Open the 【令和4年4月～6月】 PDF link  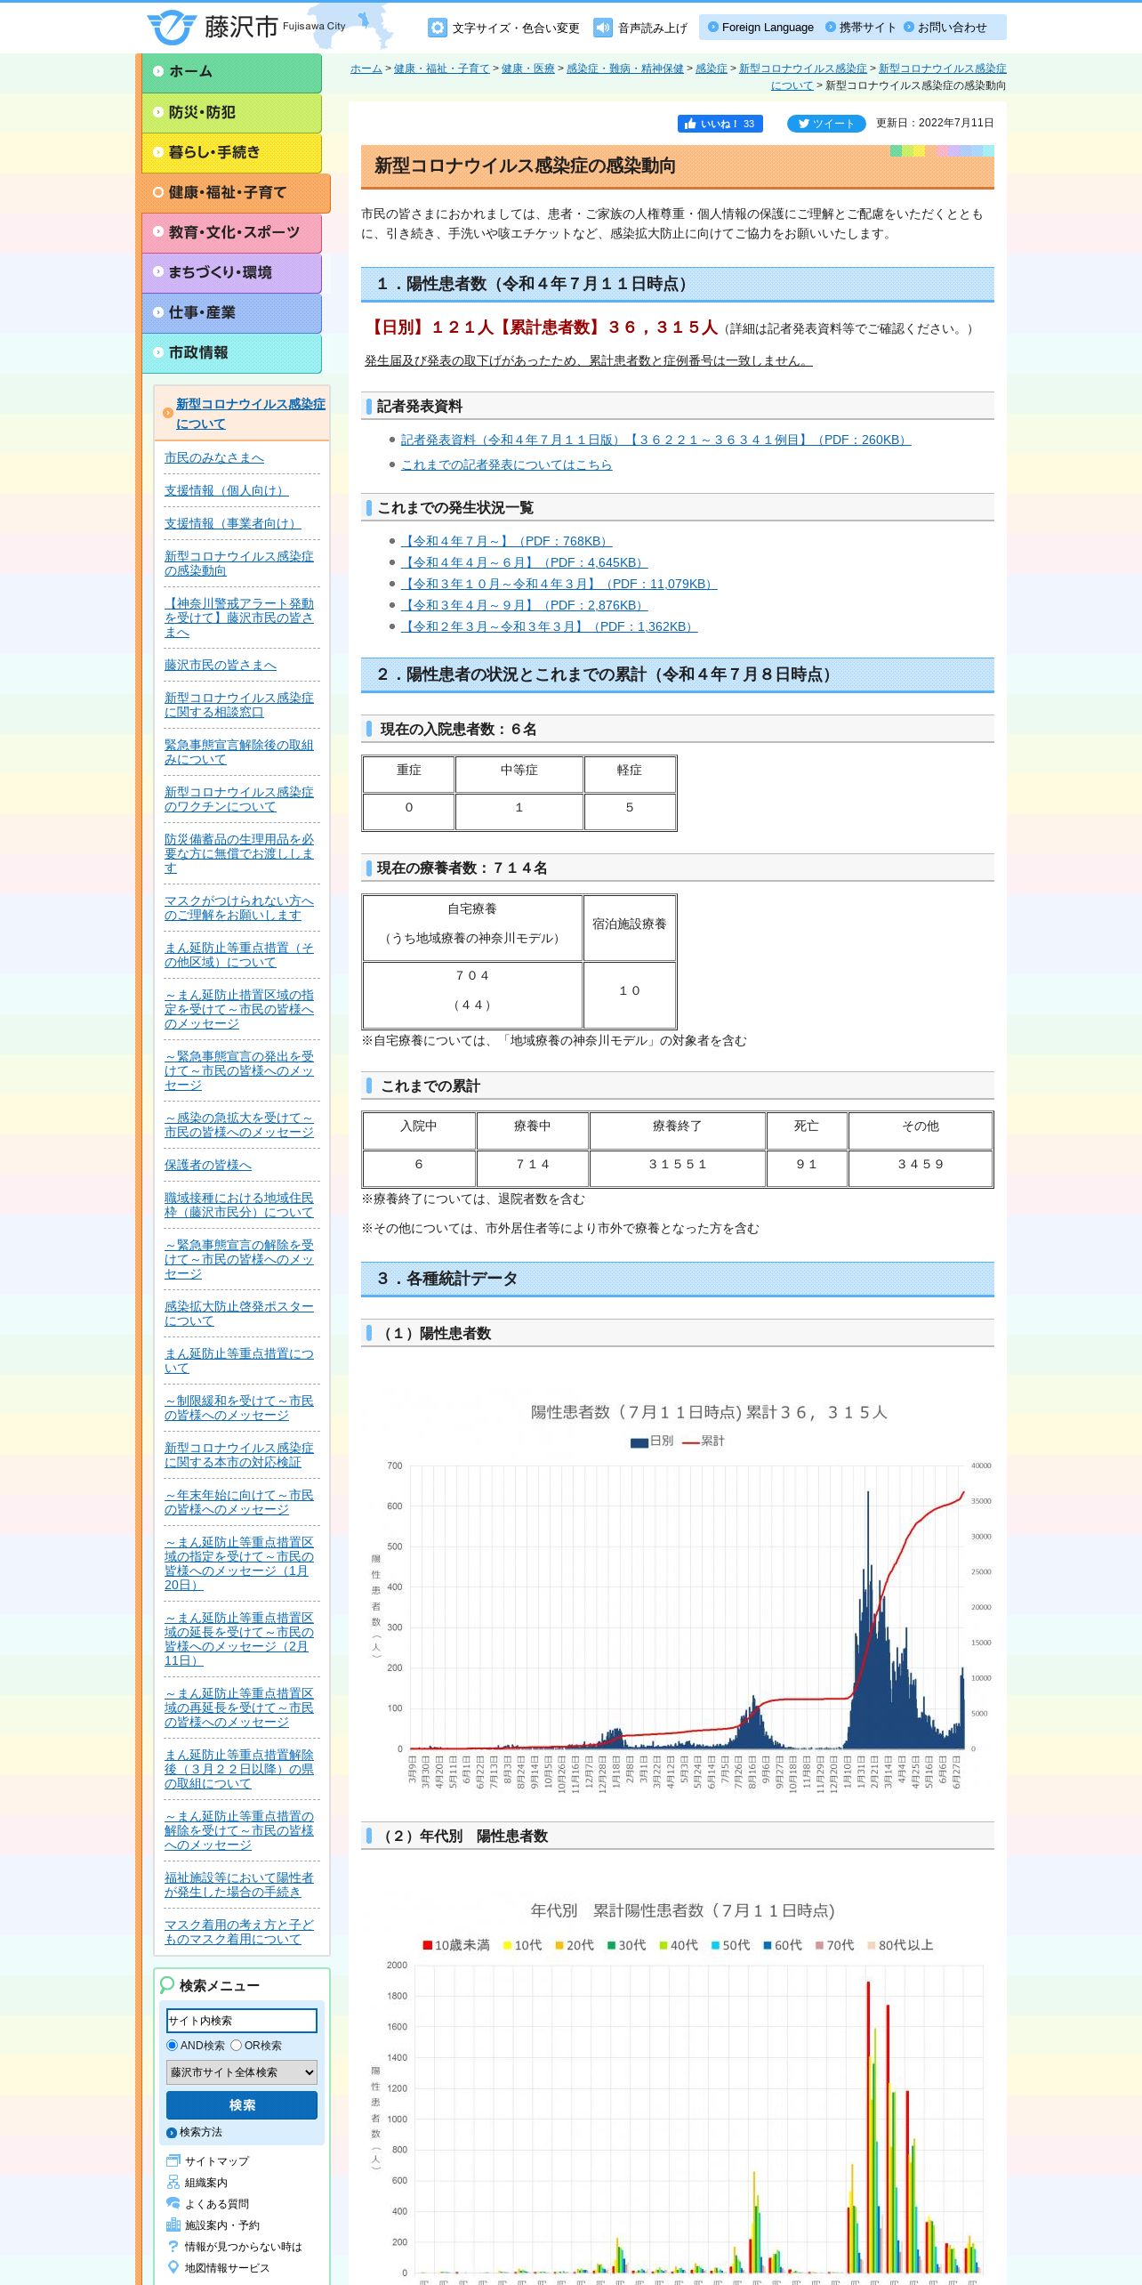click(525, 562)
